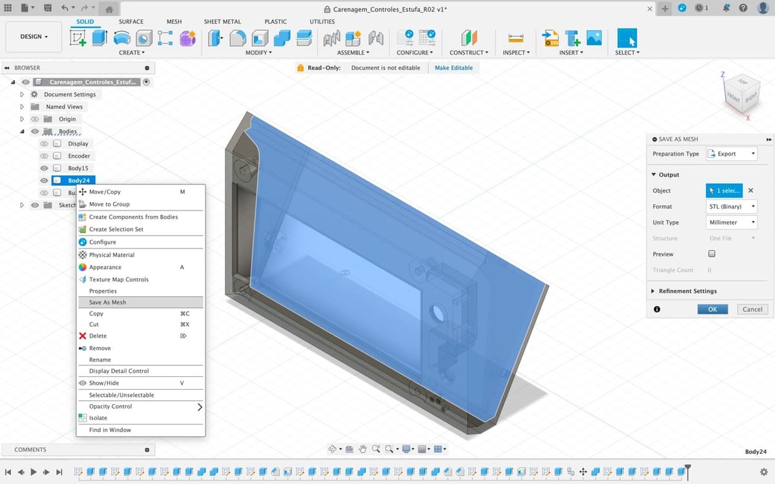The width and height of the screenshot is (775, 484).
Task: Switch to the Sheet Metal tab
Action: pos(222,21)
